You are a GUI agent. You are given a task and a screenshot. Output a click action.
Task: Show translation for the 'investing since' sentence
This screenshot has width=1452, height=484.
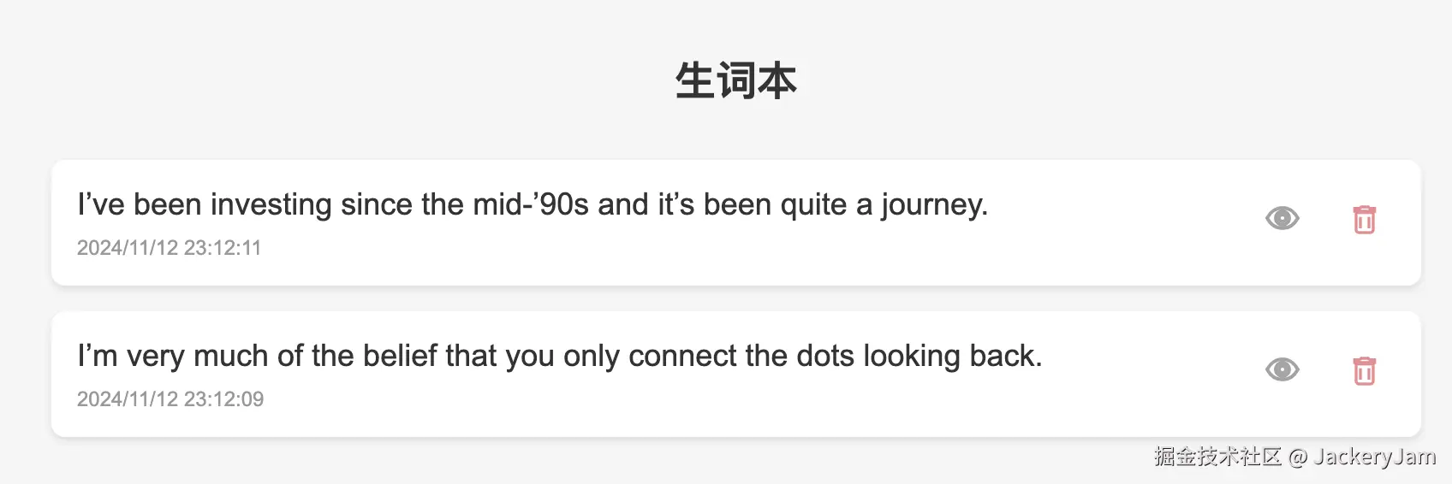pos(1282,219)
